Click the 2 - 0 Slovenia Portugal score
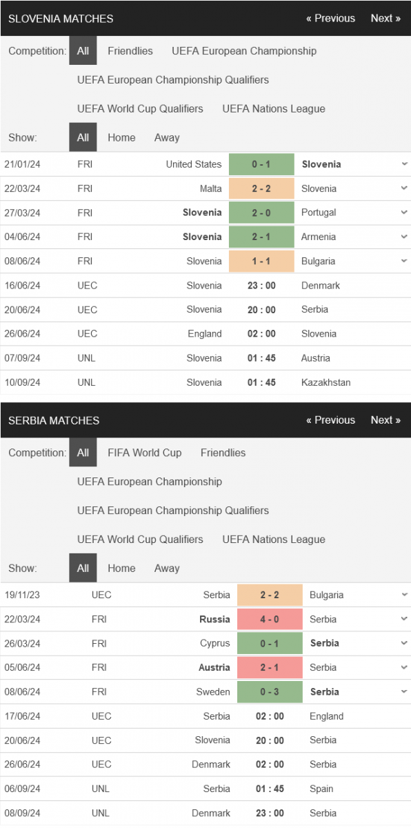This screenshot has width=411, height=828. [261, 213]
